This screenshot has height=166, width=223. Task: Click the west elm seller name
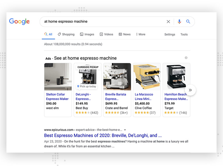(52, 108)
